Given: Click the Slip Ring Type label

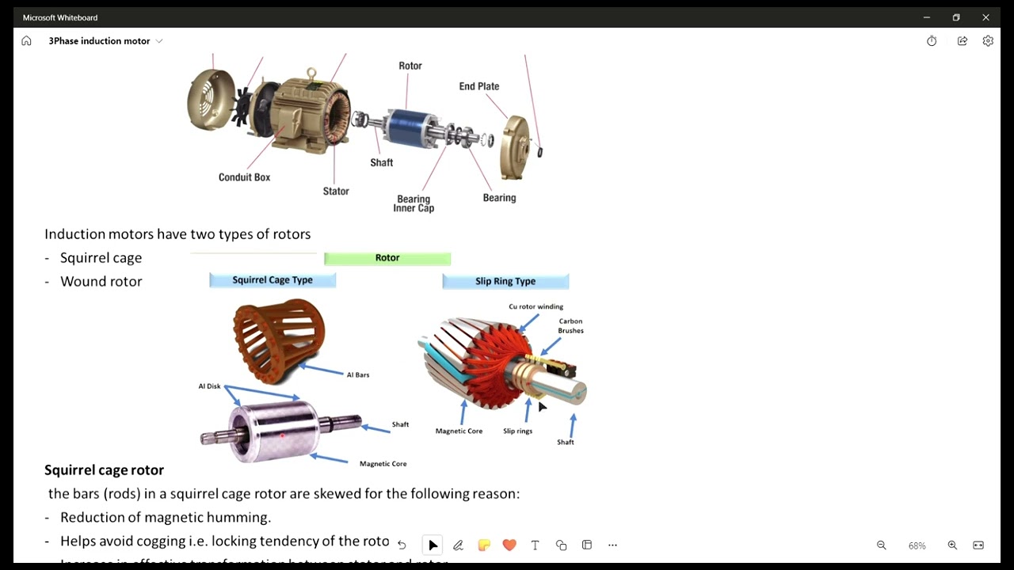Looking at the screenshot, I should [x=505, y=281].
